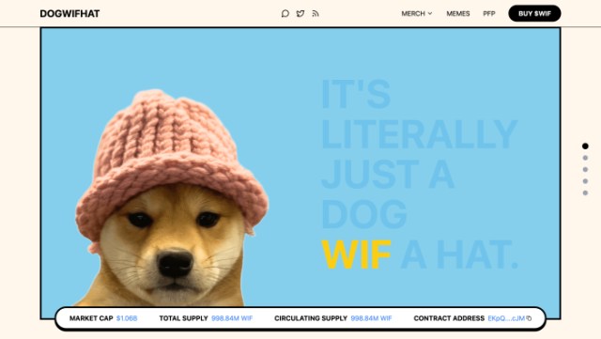Open the chat bubble social icon
This screenshot has width=601, height=339.
285,14
